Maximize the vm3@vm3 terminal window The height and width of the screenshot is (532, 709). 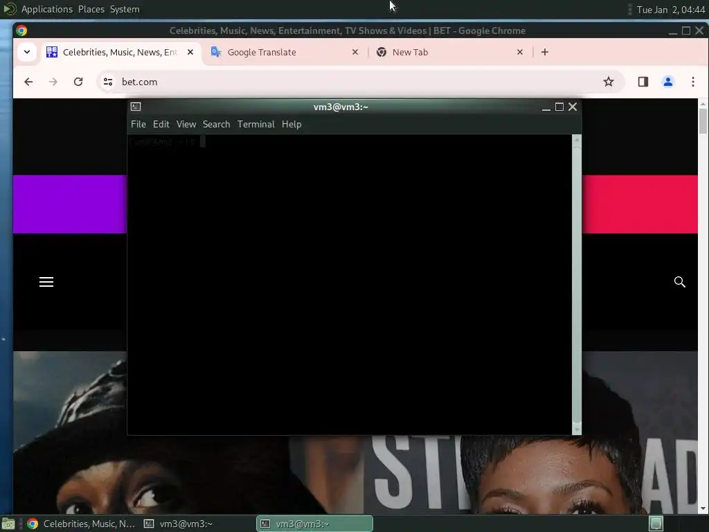(559, 107)
